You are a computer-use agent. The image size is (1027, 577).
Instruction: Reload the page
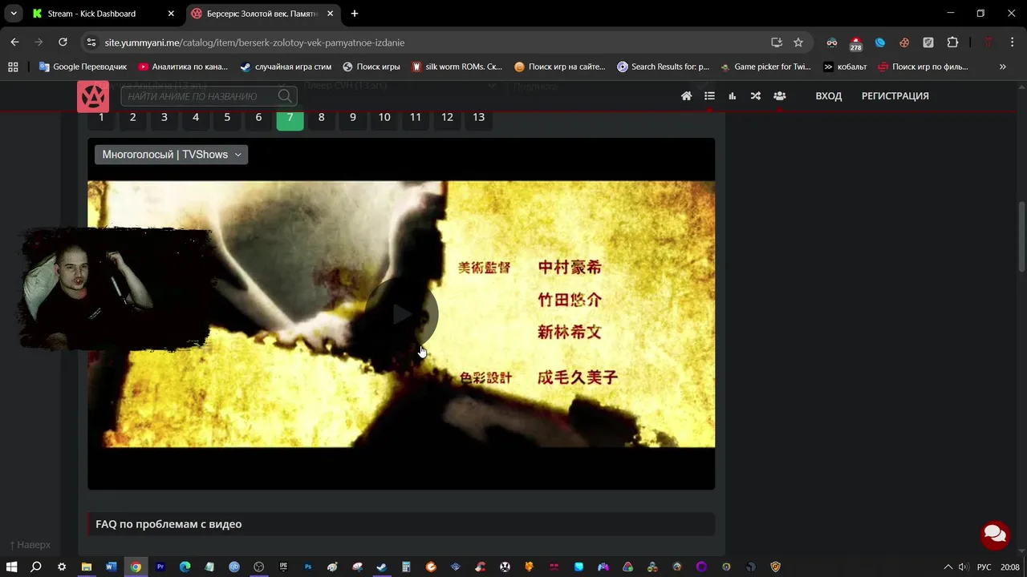63,42
